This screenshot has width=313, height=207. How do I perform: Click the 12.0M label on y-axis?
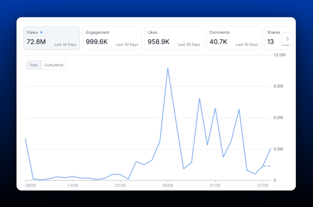[x=279, y=55]
